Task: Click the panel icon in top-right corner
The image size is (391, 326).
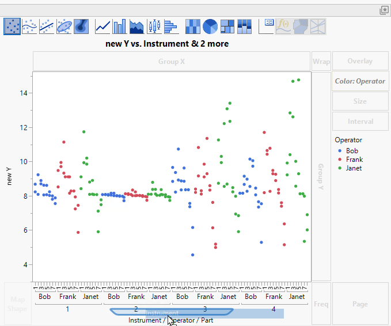Action: tap(384, 10)
